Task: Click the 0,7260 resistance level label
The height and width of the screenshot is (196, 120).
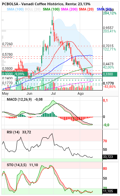Action: tap(8, 44)
